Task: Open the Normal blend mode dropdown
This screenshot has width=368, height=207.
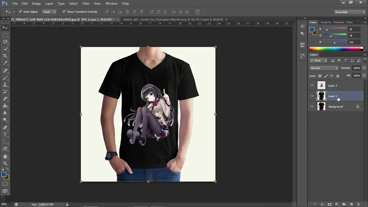Action: [324, 68]
